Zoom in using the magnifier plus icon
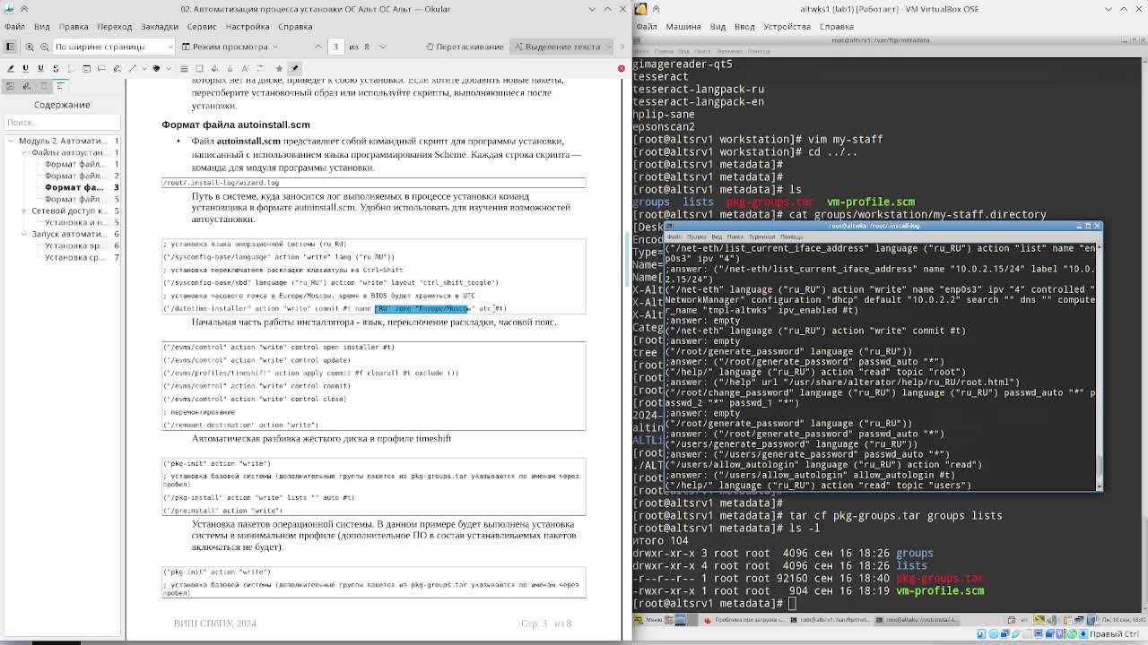 click(30, 47)
